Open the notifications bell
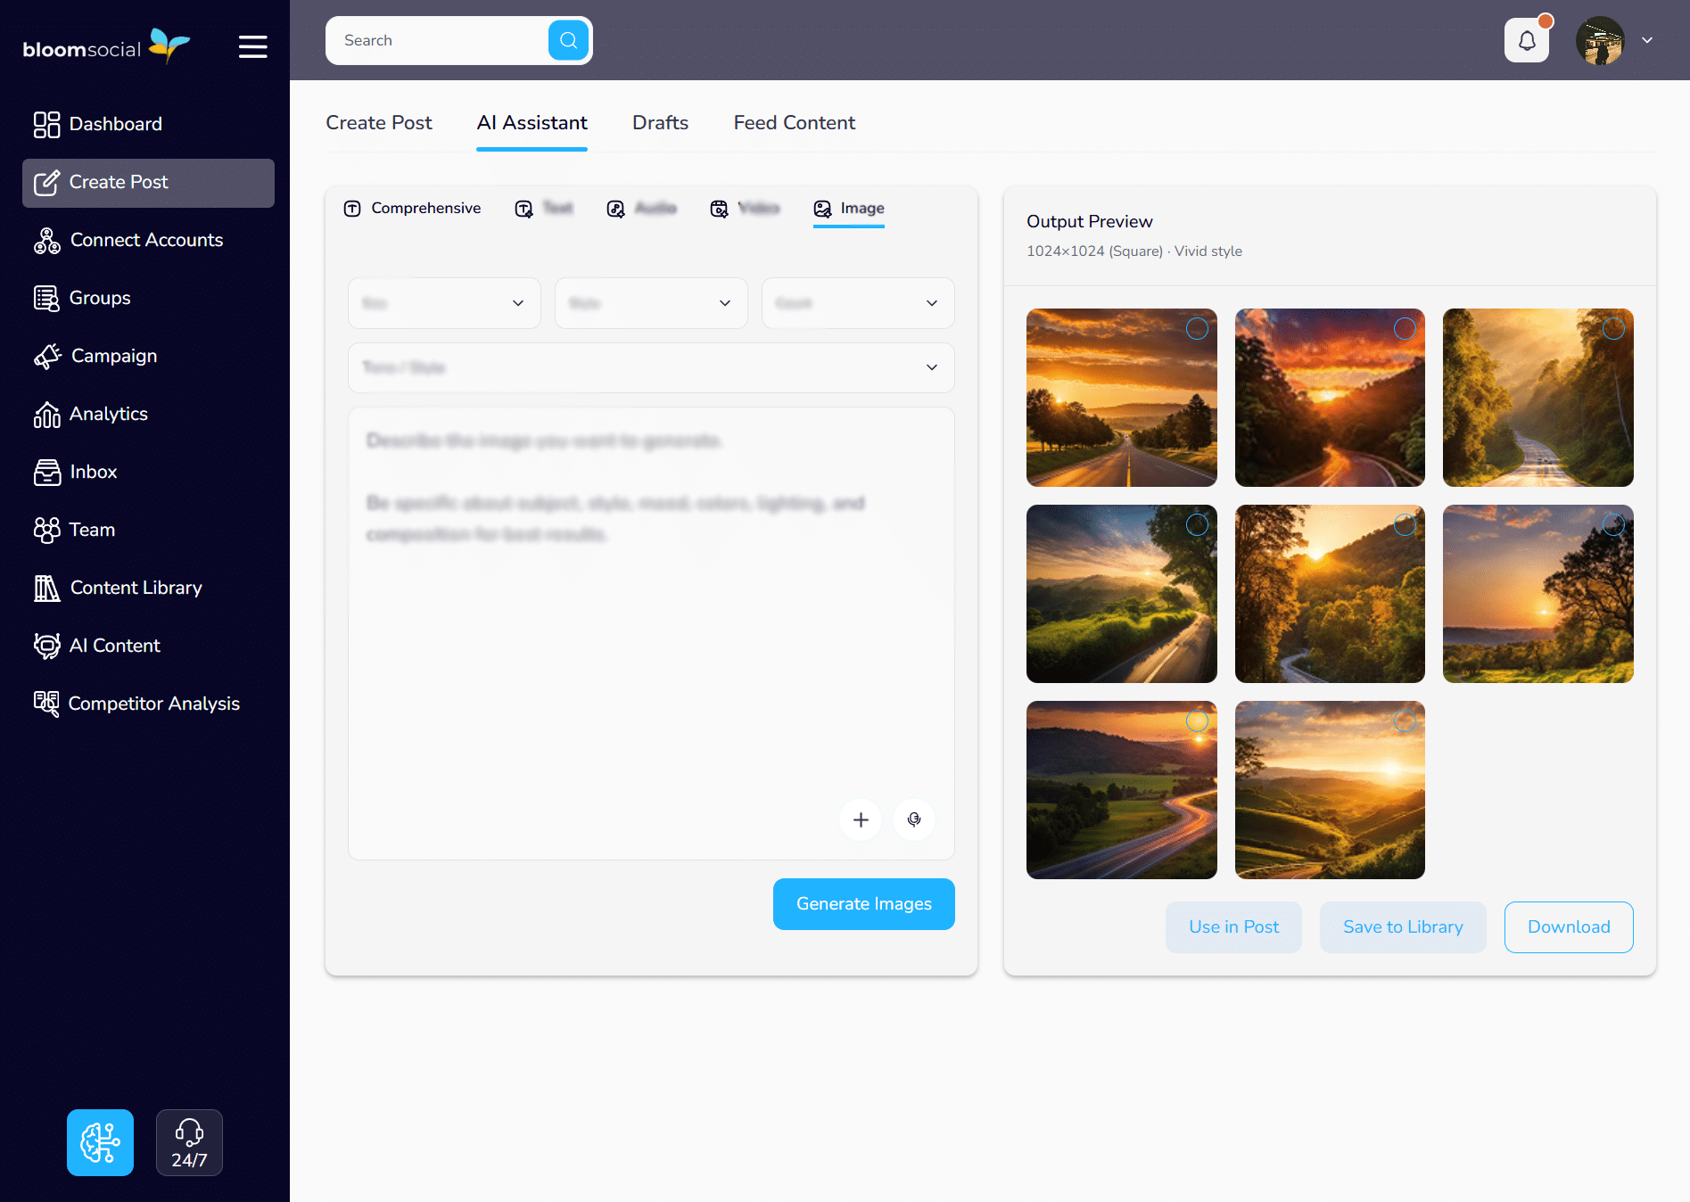This screenshot has height=1202, width=1690. click(x=1527, y=40)
